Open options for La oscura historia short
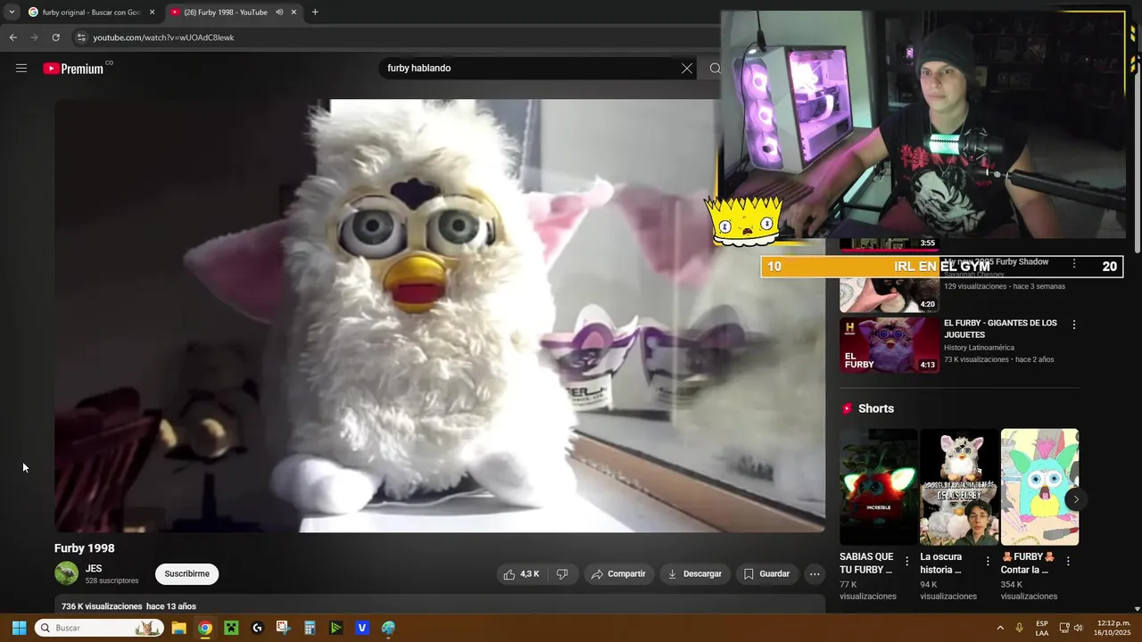This screenshot has width=1142, height=642. [x=988, y=562]
